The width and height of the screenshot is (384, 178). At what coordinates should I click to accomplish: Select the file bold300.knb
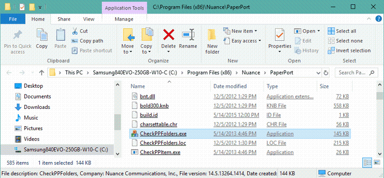pyautogui.click(x=154, y=106)
